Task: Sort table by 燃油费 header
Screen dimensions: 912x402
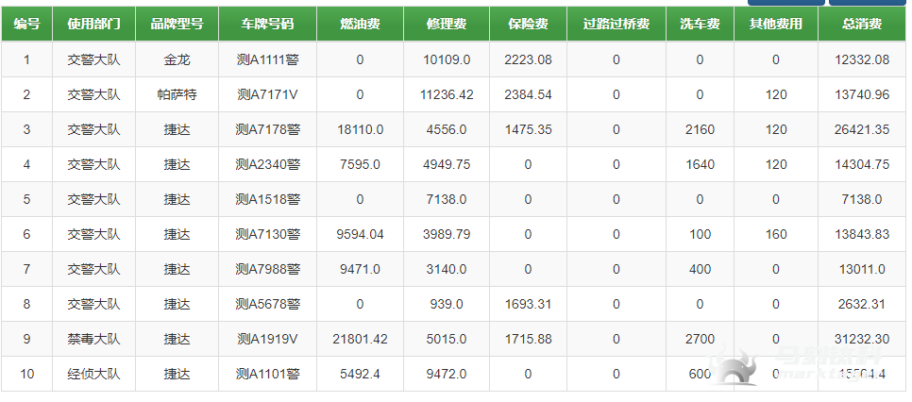Action: click(360, 24)
